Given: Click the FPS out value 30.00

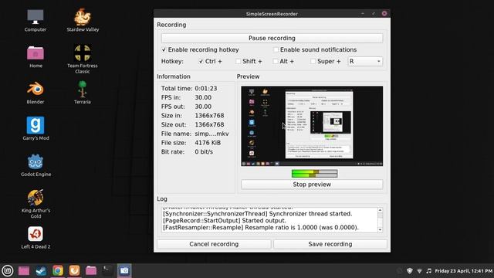Looking at the screenshot, I should click(x=203, y=107).
